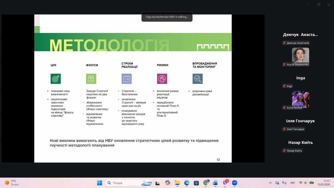Viewport: 334px width, 188px height.
Task: Open Microsoft Store in the taskbar
Action: point(196,183)
